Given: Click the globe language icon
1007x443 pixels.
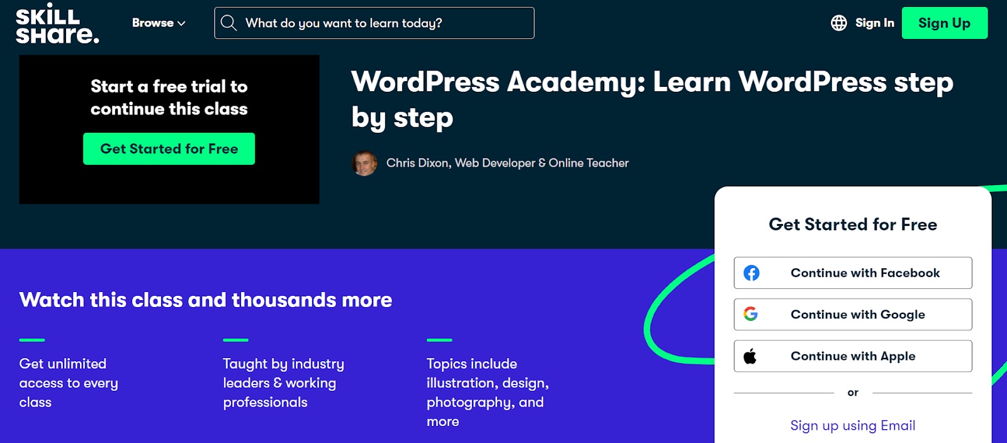Looking at the screenshot, I should coord(839,23).
